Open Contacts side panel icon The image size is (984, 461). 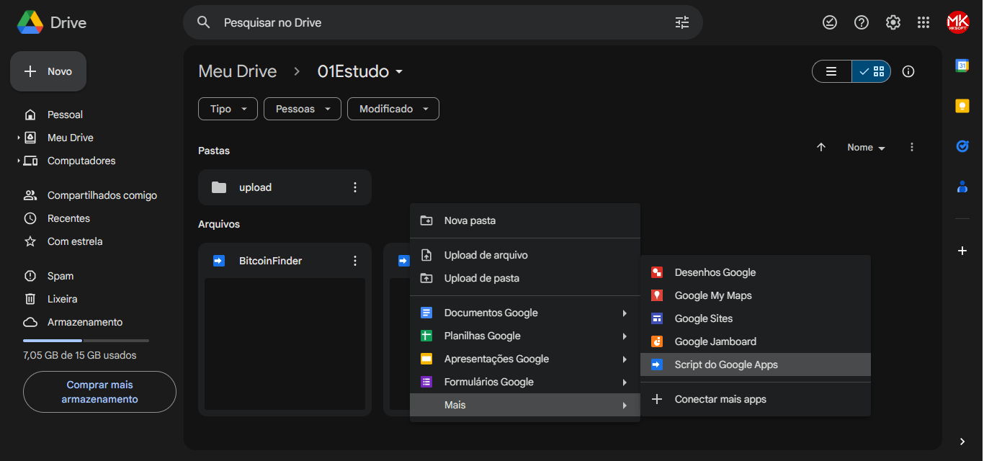pyautogui.click(x=962, y=187)
